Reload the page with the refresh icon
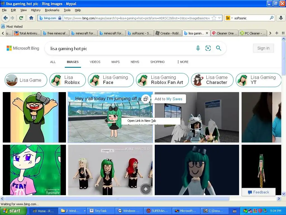The image size is (286, 215). click(x=21, y=18)
